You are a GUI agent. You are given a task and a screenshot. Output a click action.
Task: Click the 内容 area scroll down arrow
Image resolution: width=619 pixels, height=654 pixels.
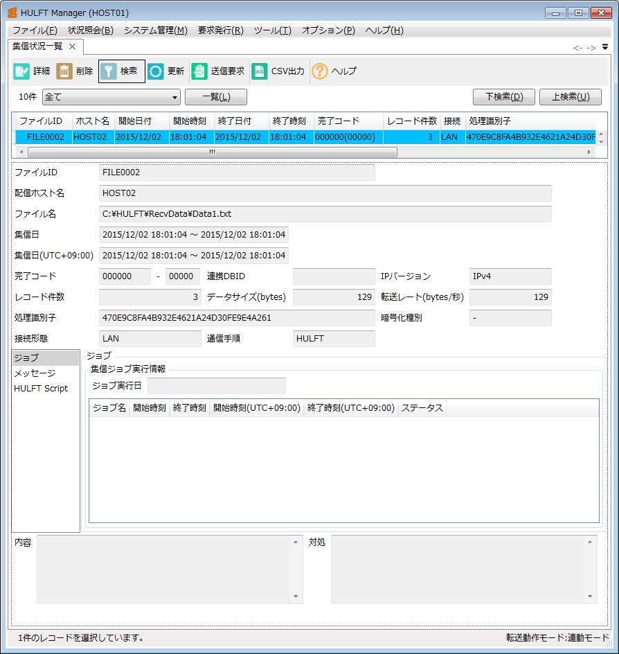296,596
